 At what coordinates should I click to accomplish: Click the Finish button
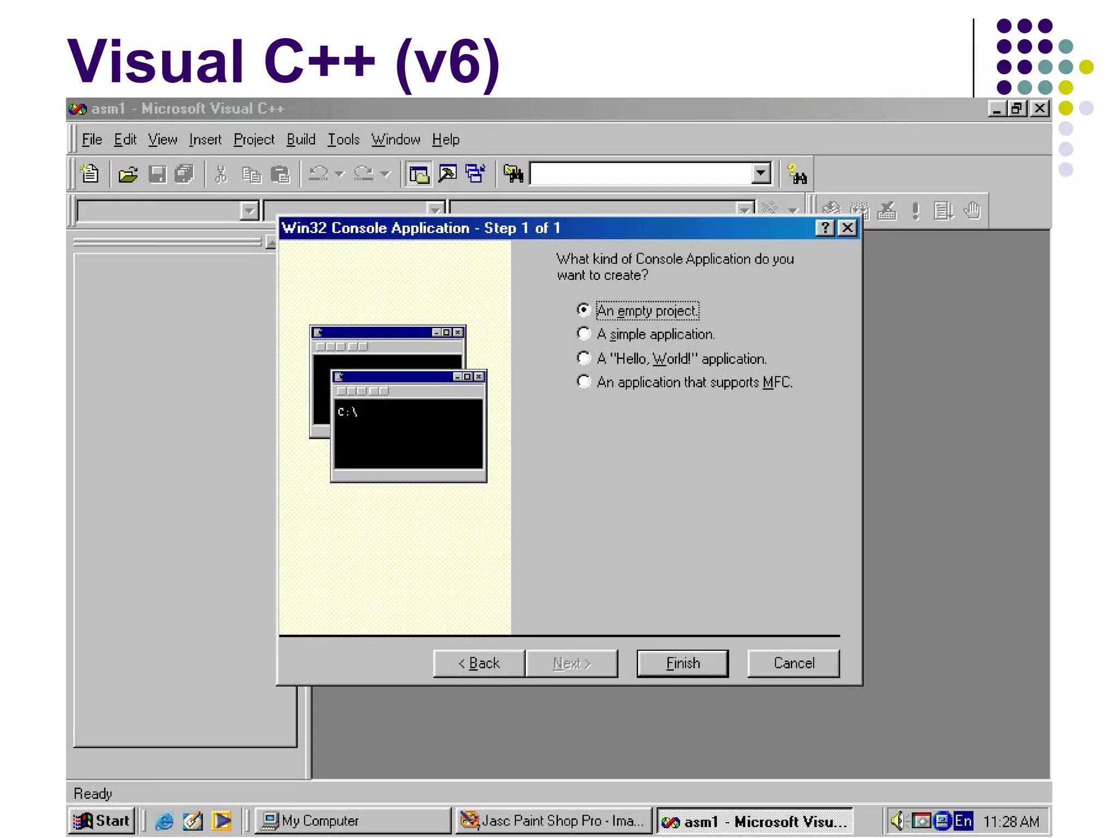pyautogui.click(x=682, y=663)
